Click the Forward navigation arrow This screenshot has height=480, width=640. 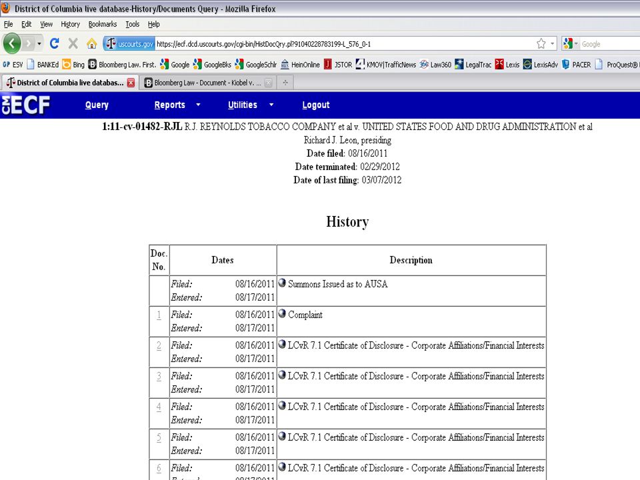pos(28,43)
